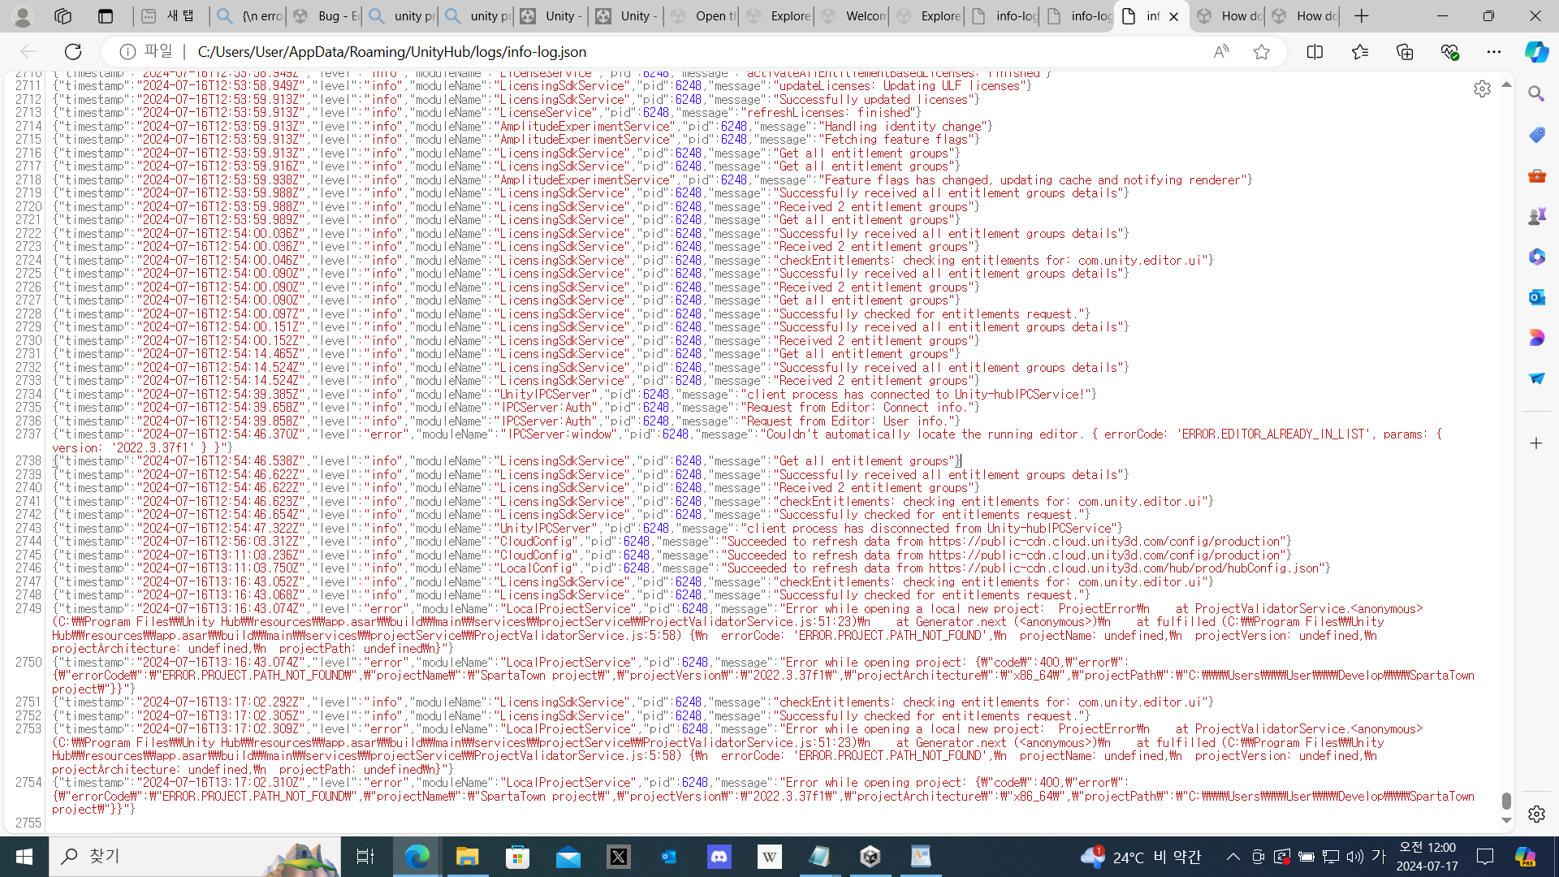Open Edge Settings and more menu
The width and height of the screenshot is (1559, 877).
pyautogui.click(x=1494, y=51)
